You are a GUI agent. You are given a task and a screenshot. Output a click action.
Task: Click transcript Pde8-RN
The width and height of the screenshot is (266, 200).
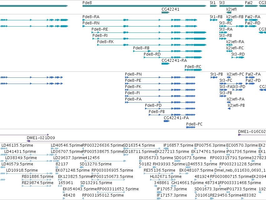tap(140, 26)
